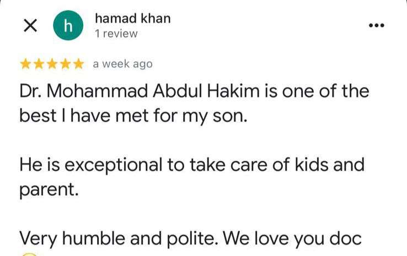Tap the fourth yellow rating star
The height and width of the screenshot is (256, 407).
coord(66,64)
